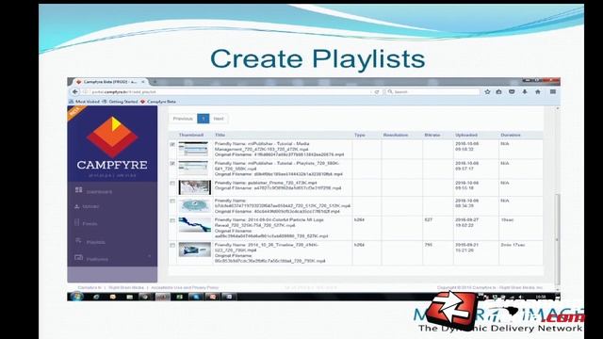Viewport: 603px width, 339px height.
Task: Expand the Platforms submenu arrow
Action: click(x=149, y=256)
